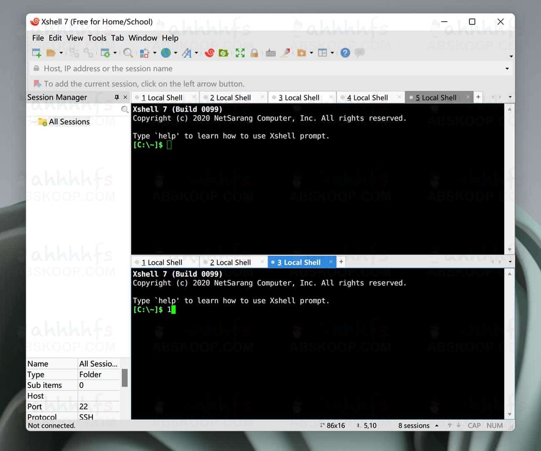Image resolution: width=541 pixels, height=451 pixels.
Task: Expand the address bar history dropdown
Action: click(x=507, y=69)
